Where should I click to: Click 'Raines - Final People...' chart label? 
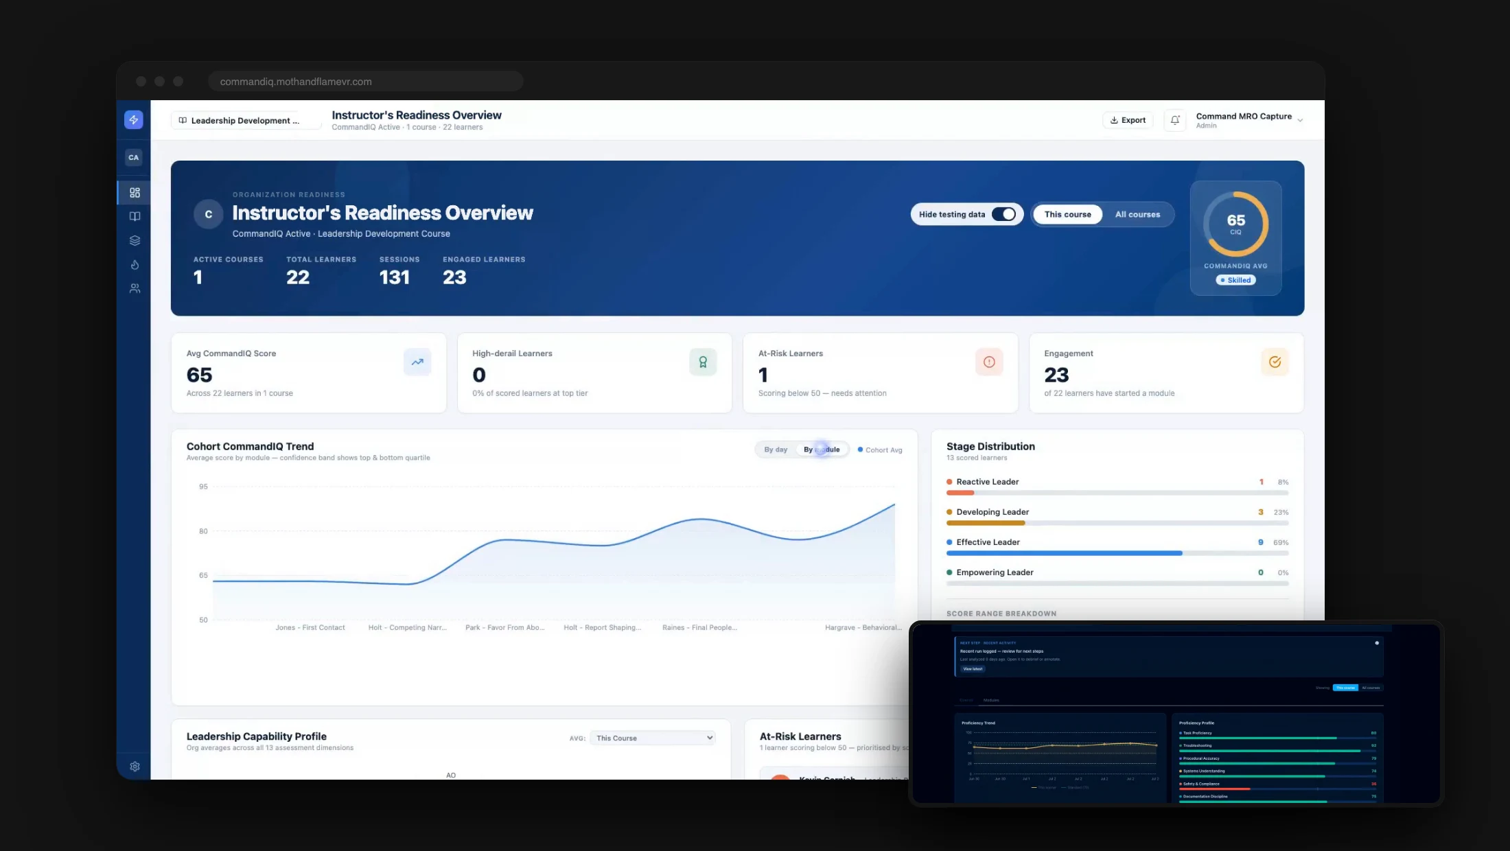click(x=700, y=628)
